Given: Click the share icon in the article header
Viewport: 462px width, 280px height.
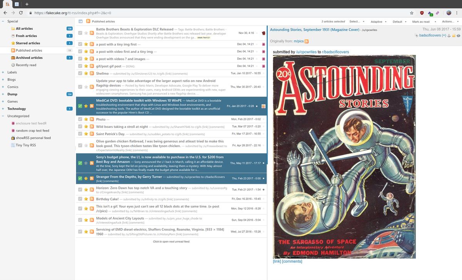Looking at the screenshot, I should click(x=459, y=35).
